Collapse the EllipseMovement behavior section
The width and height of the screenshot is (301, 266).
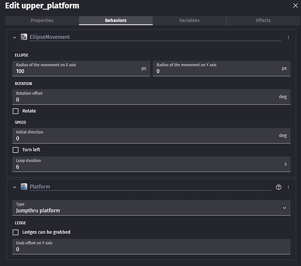pos(14,38)
